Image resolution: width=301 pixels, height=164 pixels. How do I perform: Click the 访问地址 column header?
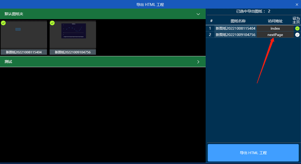tap(275, 21)
